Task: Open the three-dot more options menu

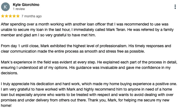Action: coord(175,7)
